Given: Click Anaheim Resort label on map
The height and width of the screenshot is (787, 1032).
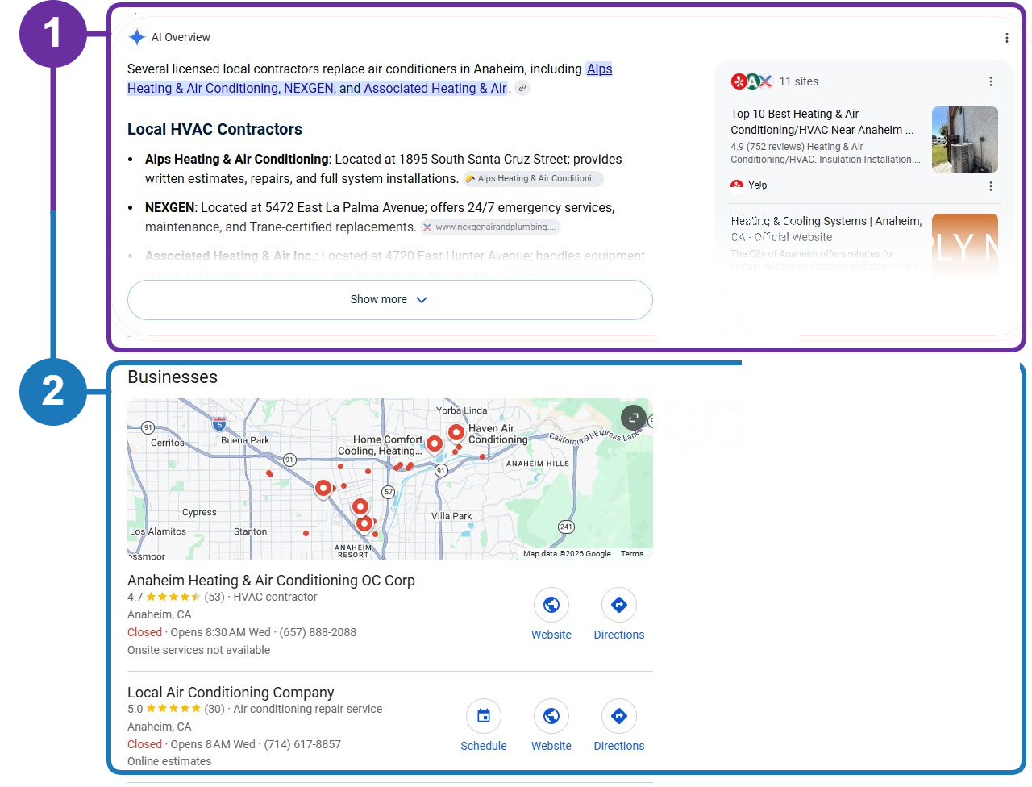Looking at the screenshot, I should pos(353,552).
